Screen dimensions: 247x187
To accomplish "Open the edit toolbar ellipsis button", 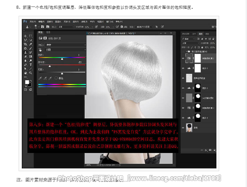I will pos(25,77).
